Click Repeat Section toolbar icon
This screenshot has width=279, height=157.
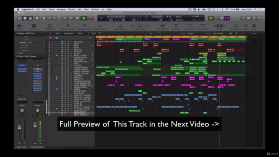[x=163, y=27]
